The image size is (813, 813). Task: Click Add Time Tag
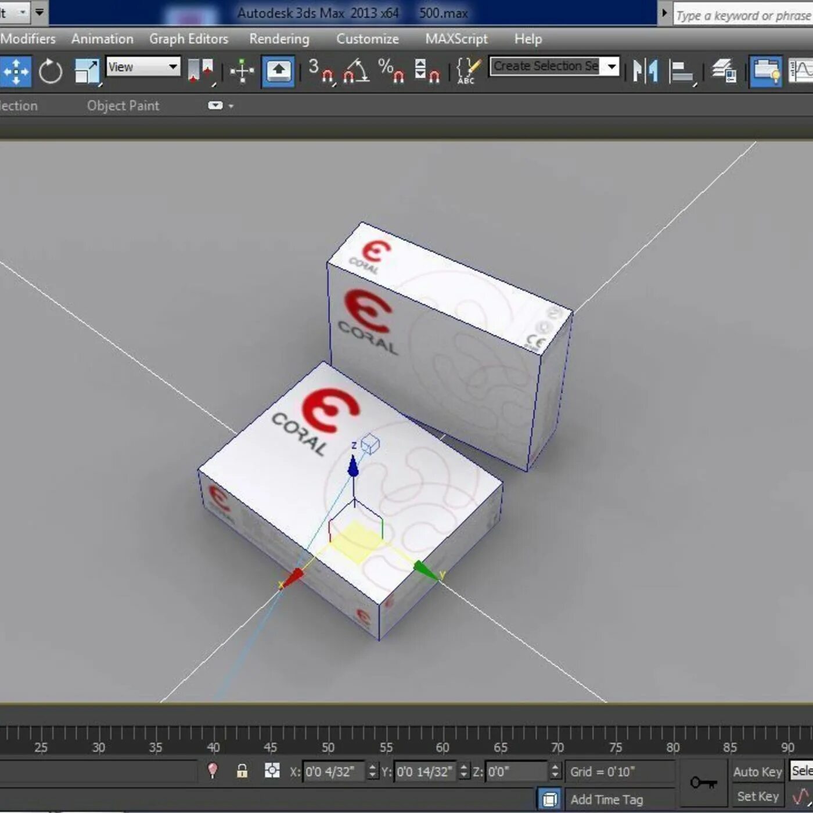click(x=607, y=800)
